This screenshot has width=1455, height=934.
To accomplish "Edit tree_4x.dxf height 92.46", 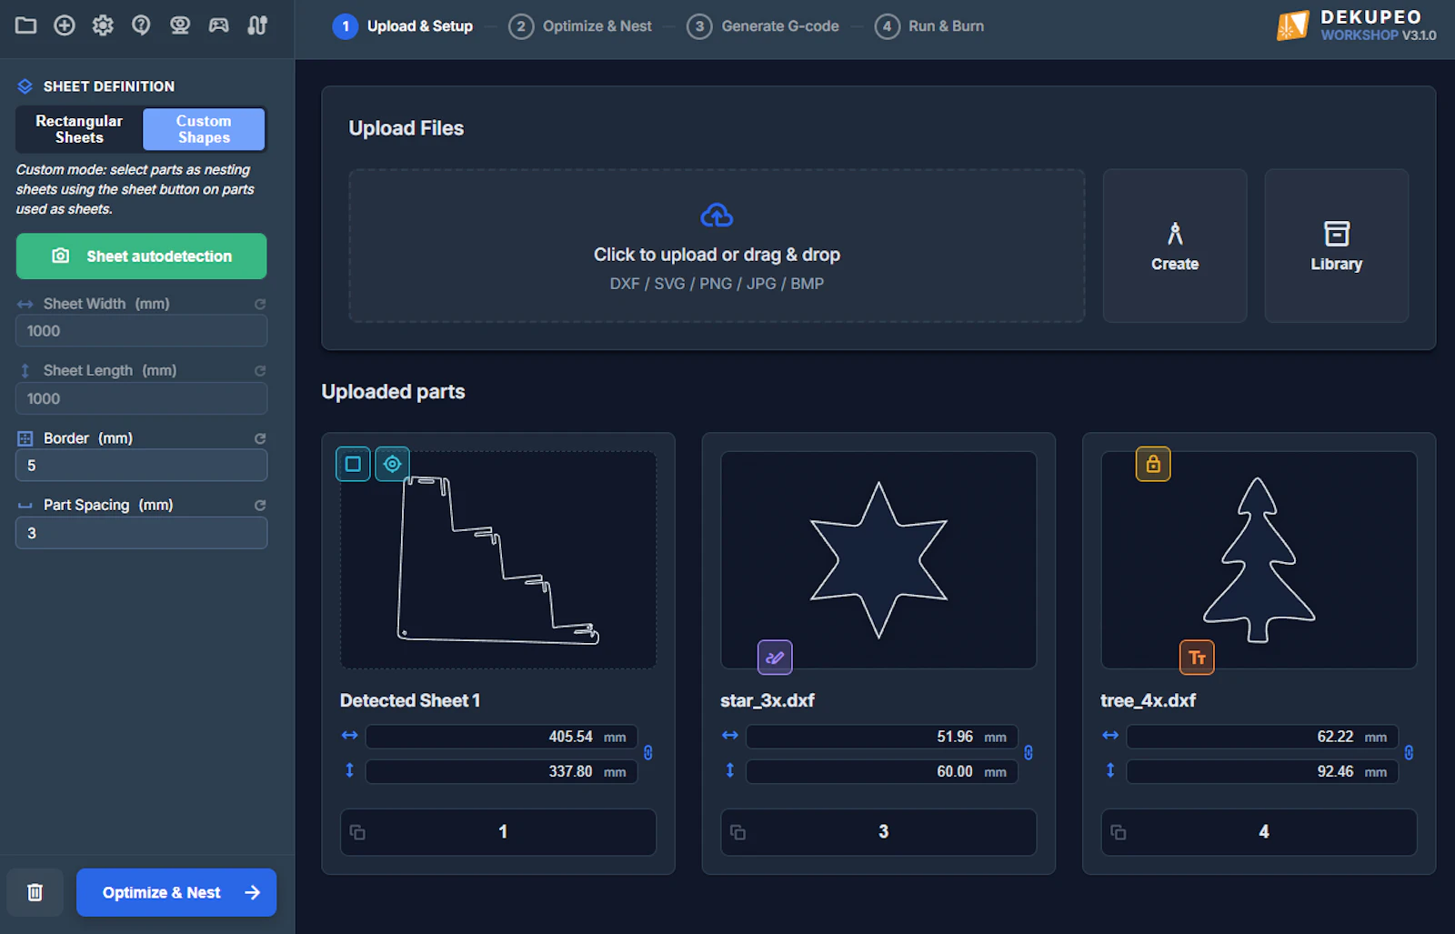I will [x=1262, y=771].
